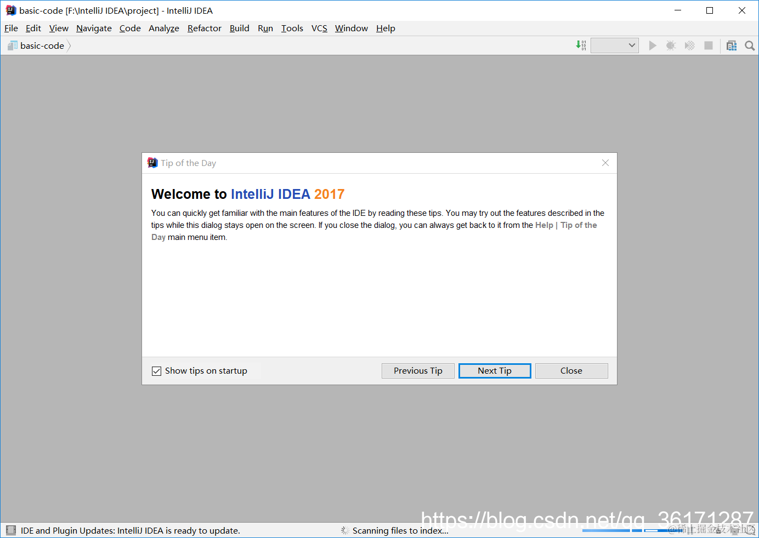The width and height of the screenshot is (759, 538).
Task: Click the breadcrumb chevron after basic-code
Action: coord(69,46)
